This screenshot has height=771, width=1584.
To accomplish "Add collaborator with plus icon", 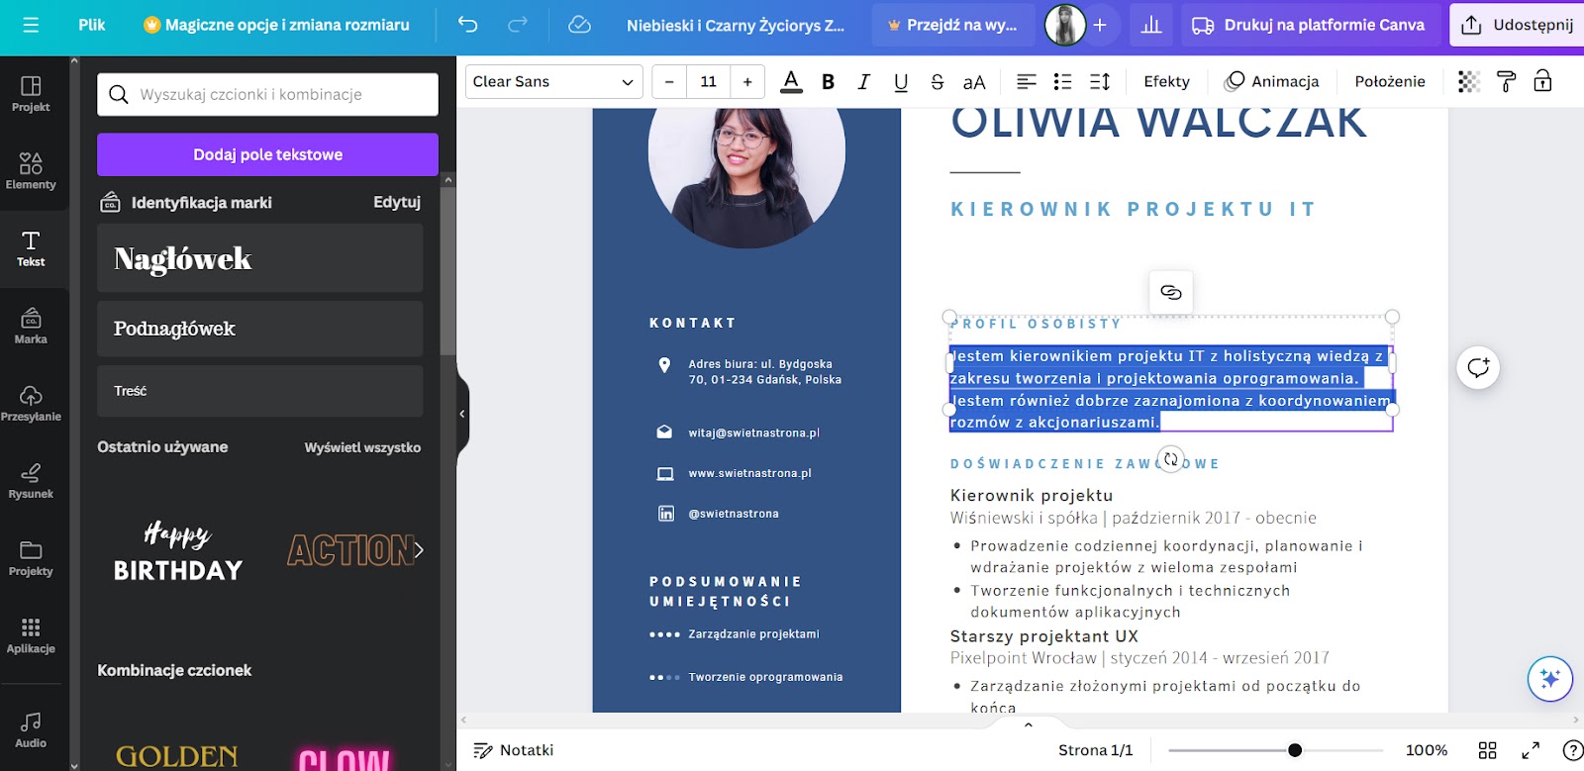I will point(1100,25).
